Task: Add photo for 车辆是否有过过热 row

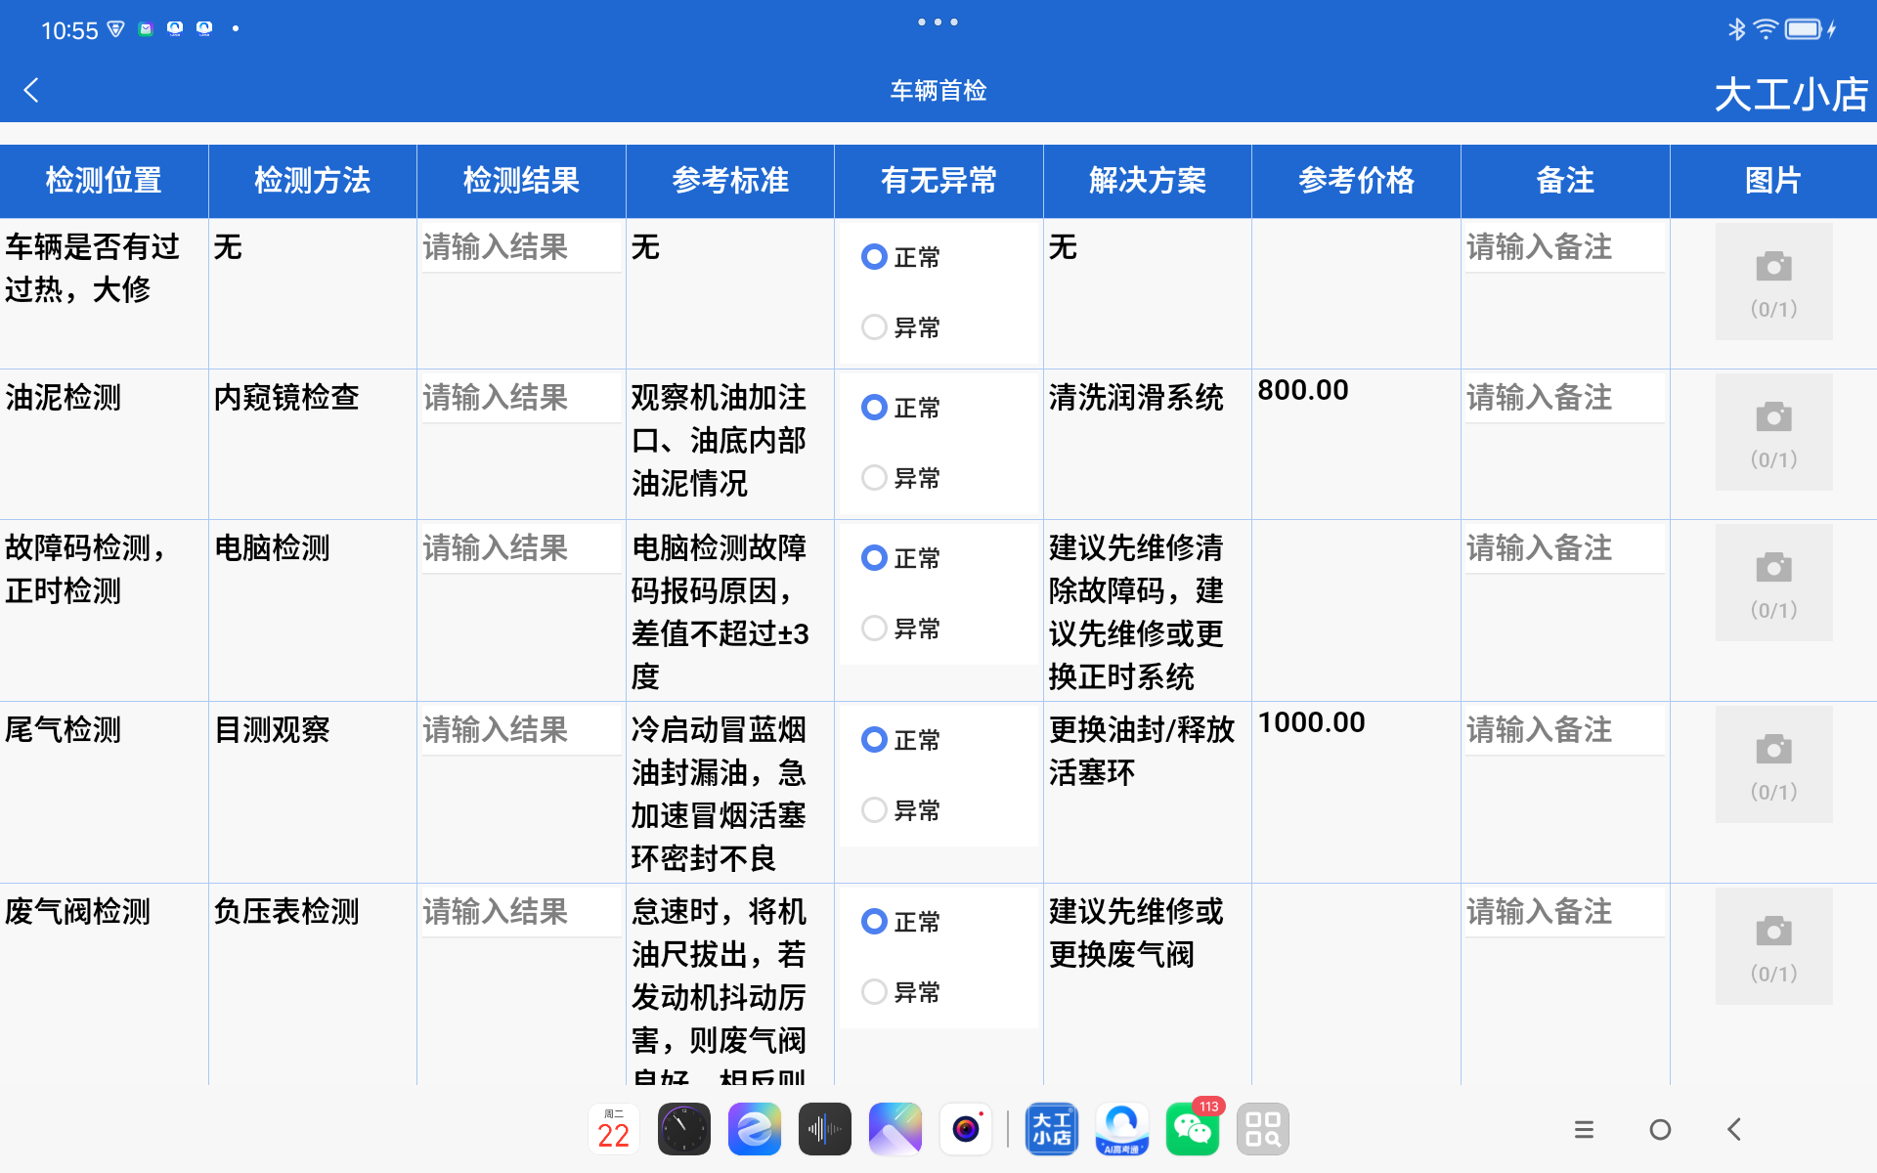Action: 1773,282
